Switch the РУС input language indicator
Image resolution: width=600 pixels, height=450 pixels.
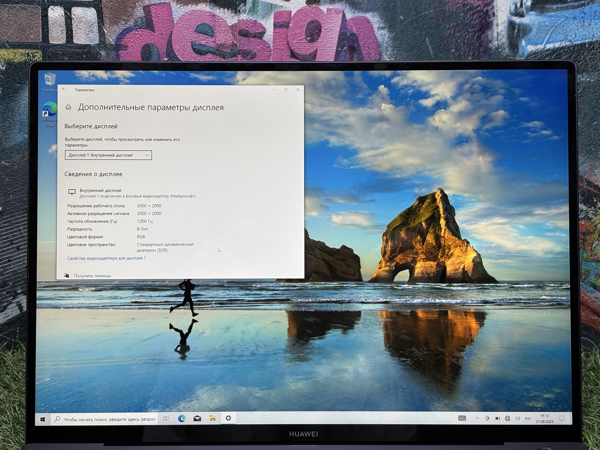click(x=528, y=419)
